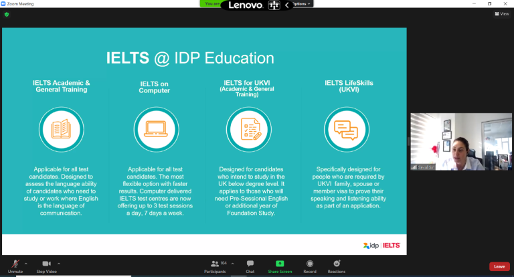Open the screen share Options dropdown

click(x=301, y=4)
